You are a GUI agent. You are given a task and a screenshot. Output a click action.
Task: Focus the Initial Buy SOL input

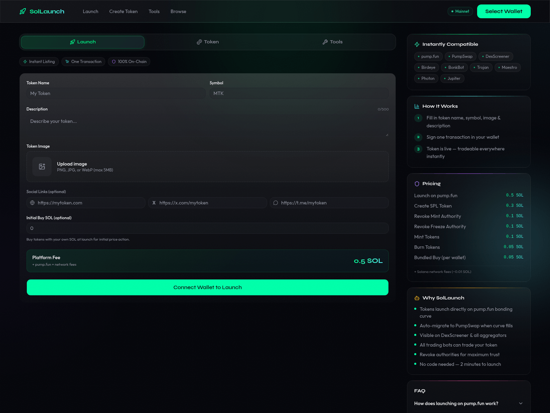(208, 228)
